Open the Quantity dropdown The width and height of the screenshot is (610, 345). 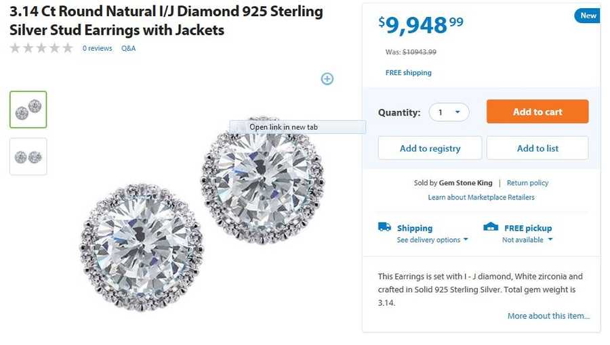click(449, 112)
